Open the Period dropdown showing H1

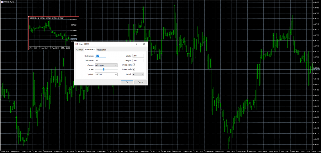[x=138, y=74]
